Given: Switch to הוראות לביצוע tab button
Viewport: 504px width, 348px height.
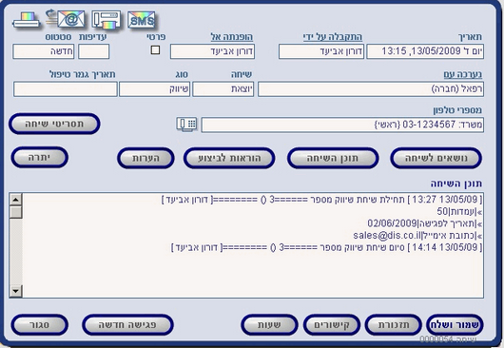Looking at the screenshot, I should tap(229, 158).
